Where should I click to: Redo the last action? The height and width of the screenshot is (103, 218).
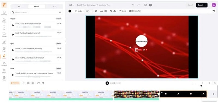tap(138, 5)
